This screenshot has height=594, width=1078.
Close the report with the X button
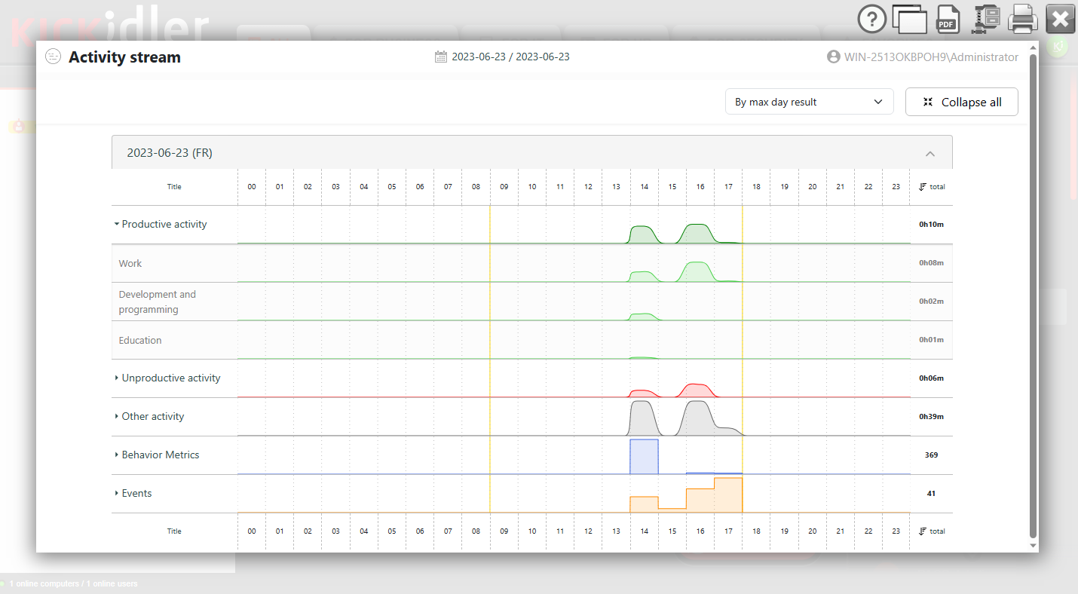[x=1061, y=19]
